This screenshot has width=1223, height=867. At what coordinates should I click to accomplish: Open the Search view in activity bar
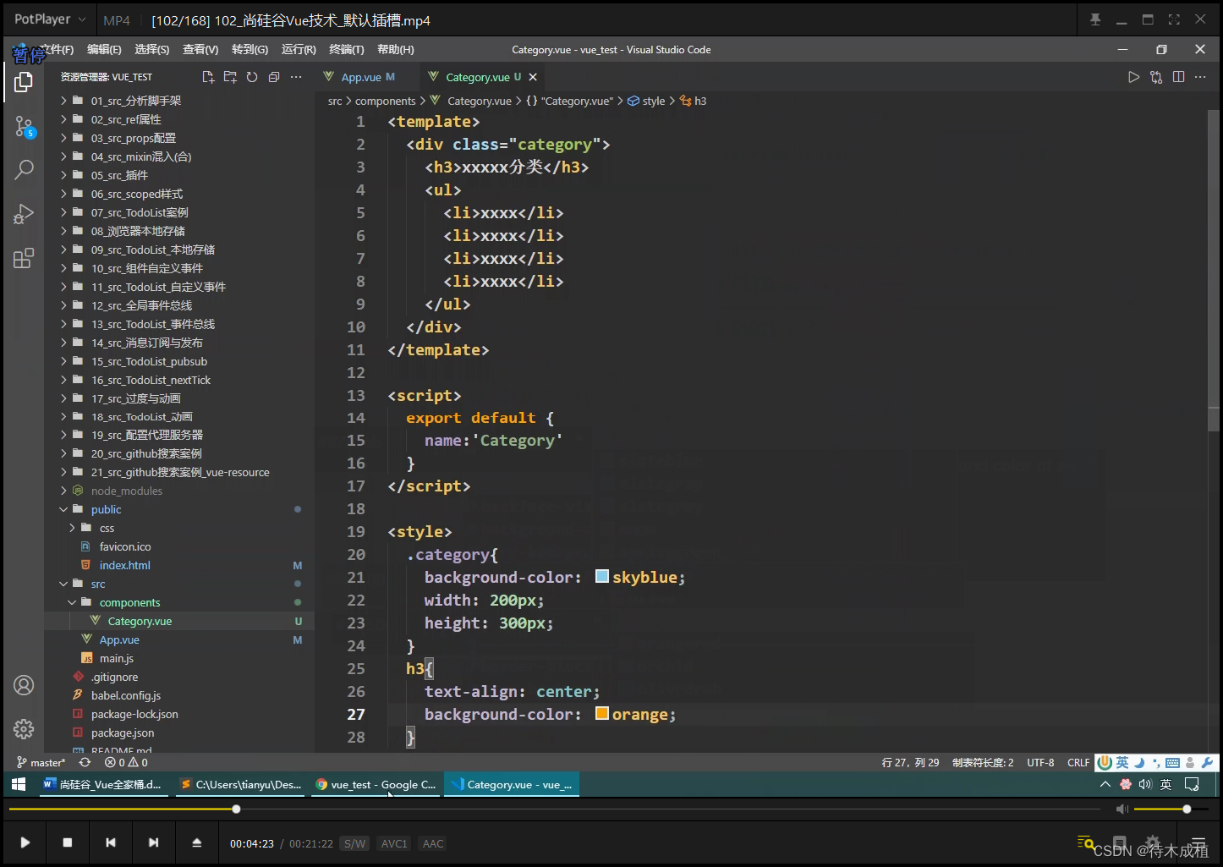pyautogui.click(x=24, y=170)
